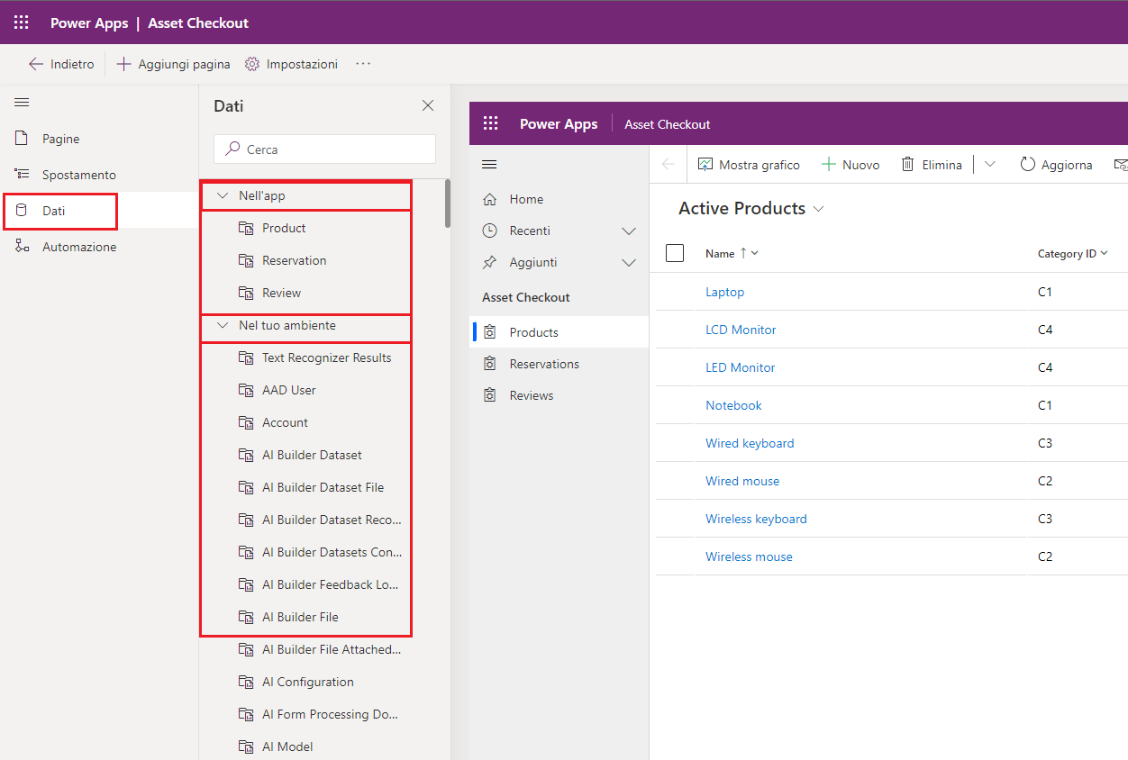Screen dimensions: 1128x760
Task: Click the Automazione flow icon
Action: [22, 247]
